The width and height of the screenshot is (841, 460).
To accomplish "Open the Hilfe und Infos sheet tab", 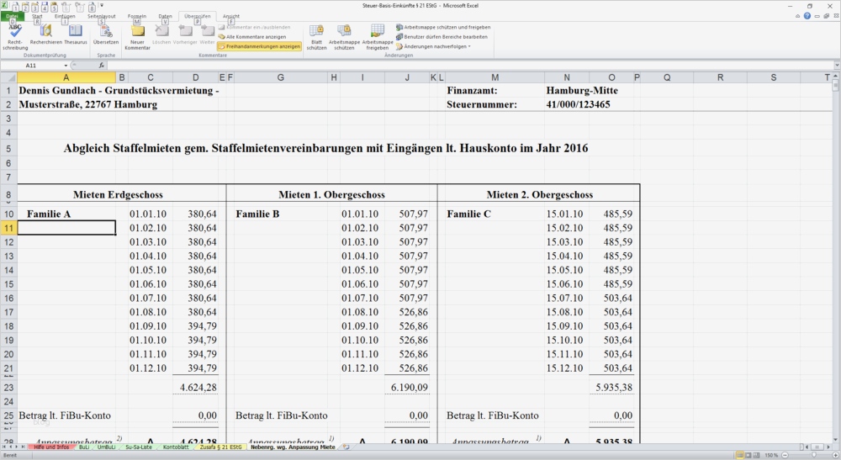I will pos(51,447).
